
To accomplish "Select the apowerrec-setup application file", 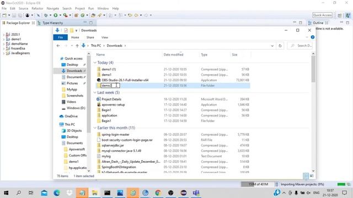I will (x=113, y=105).
